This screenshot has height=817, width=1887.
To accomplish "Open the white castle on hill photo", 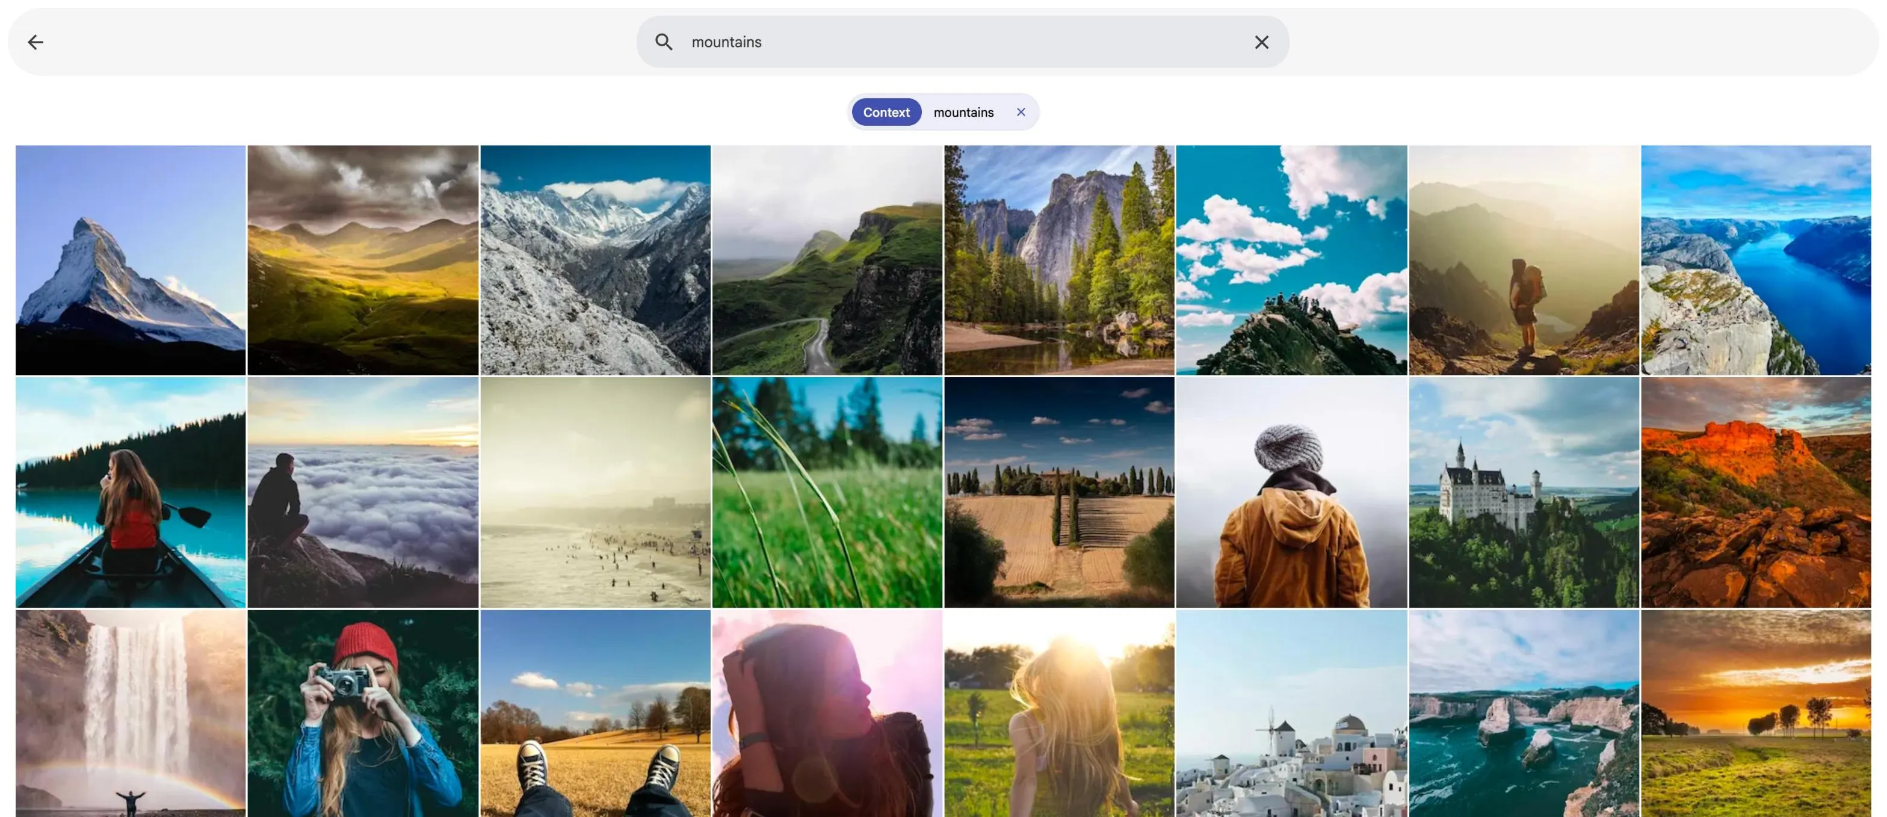I will click(x=1524, y=493).
